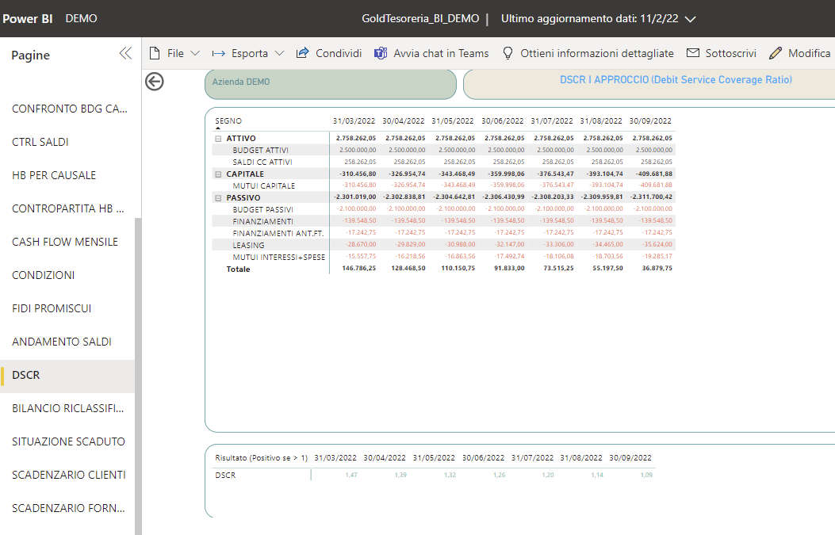The image size is (835, 535).
Task: Open the CONTROPARTITA HB page
Action: point(67,208)
